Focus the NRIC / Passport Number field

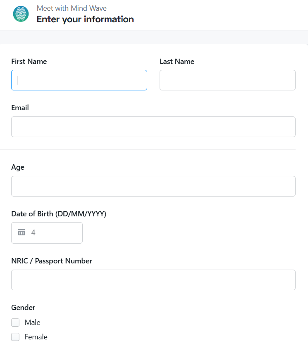point(153,280)
